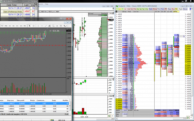Select the text A tool in chart toolbar

[57, 26]
